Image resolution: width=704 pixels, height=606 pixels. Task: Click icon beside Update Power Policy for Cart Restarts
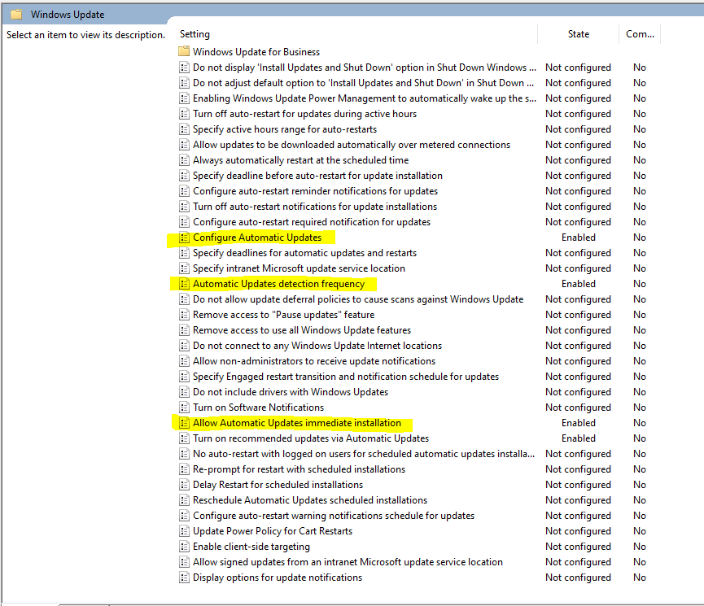(184, 531)
